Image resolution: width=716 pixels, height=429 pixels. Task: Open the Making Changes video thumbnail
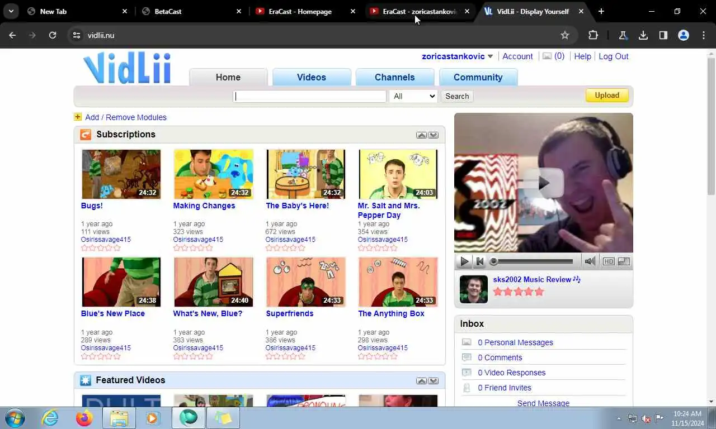213,174
